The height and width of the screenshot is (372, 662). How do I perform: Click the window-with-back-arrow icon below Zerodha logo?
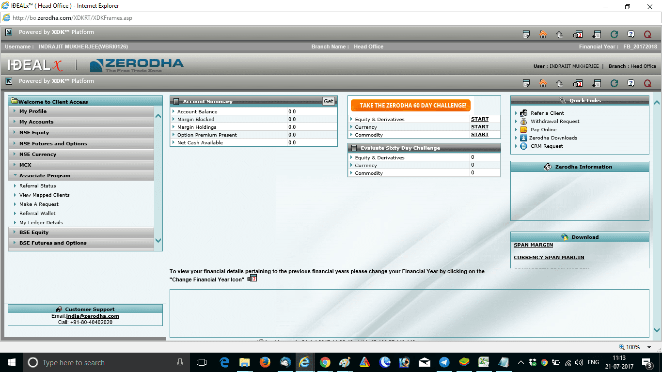[597, 83]
